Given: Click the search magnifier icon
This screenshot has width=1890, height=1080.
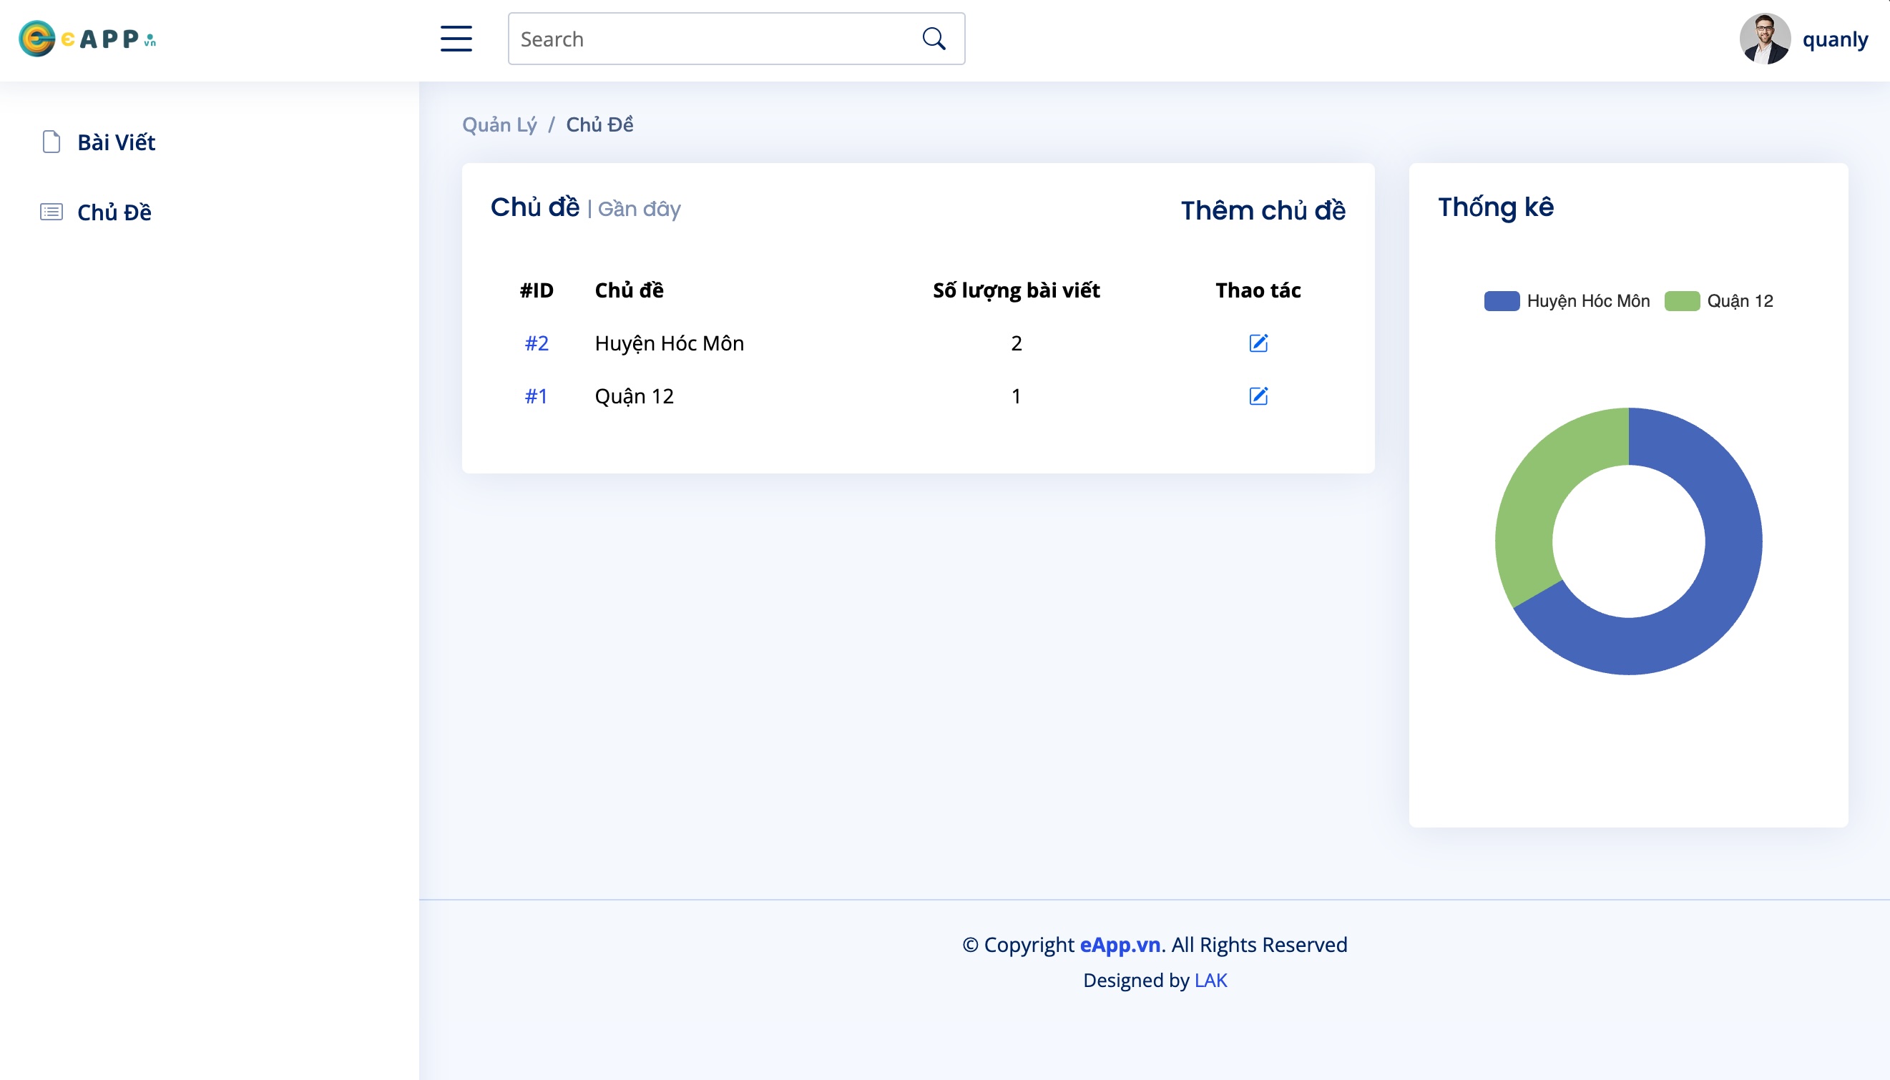Looking at the screenshot, I should point(934,39).
